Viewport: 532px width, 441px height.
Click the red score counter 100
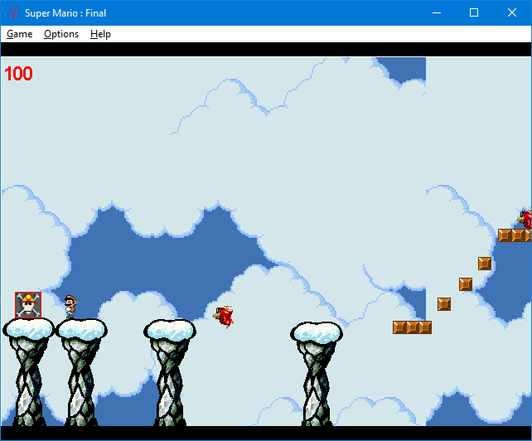[x=18, y=74]
